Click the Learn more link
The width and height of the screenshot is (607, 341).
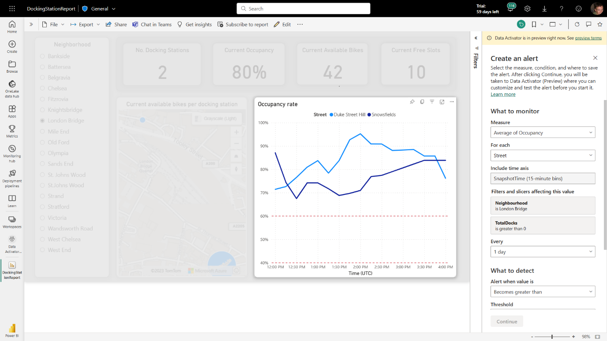(503, 94)
